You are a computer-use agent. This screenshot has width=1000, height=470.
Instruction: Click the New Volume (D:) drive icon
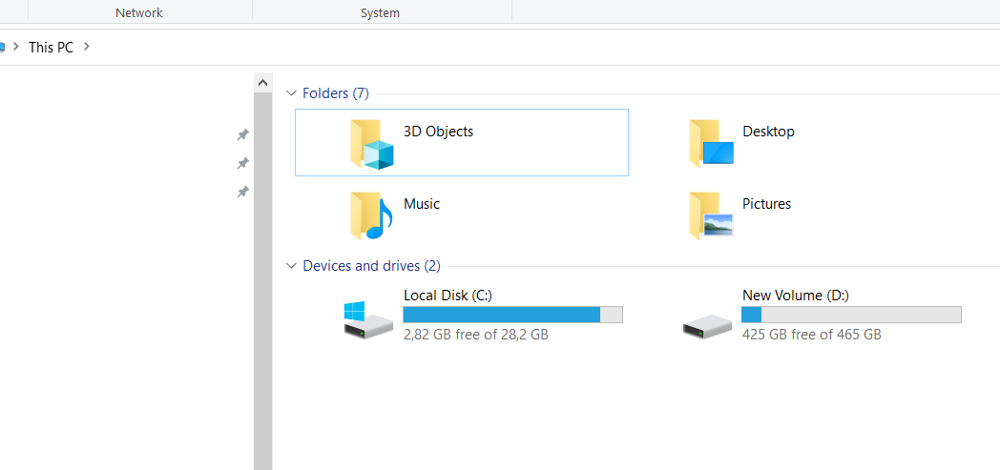[707, 325]
